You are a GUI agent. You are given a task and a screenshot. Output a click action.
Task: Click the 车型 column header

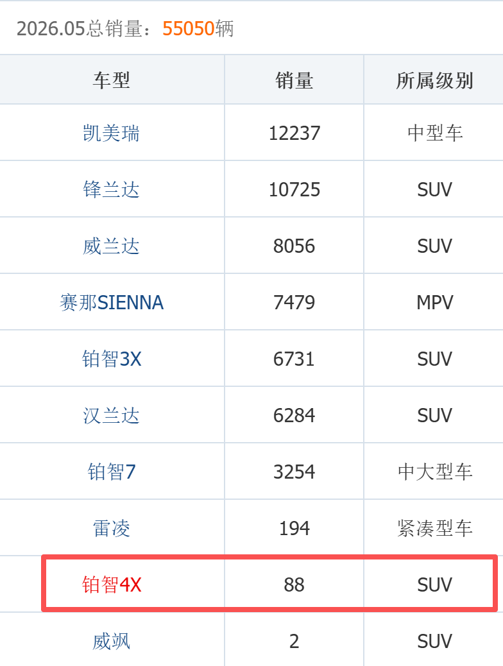(x=111, y=80)
